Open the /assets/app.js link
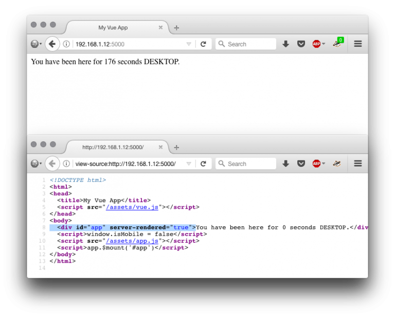The image size is (395, 317). [132, 241]
